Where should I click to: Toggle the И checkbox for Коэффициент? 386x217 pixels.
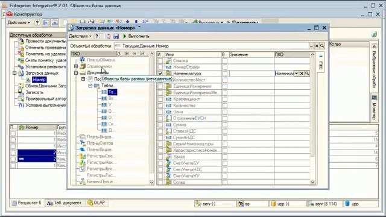click(x=160, y=99)
